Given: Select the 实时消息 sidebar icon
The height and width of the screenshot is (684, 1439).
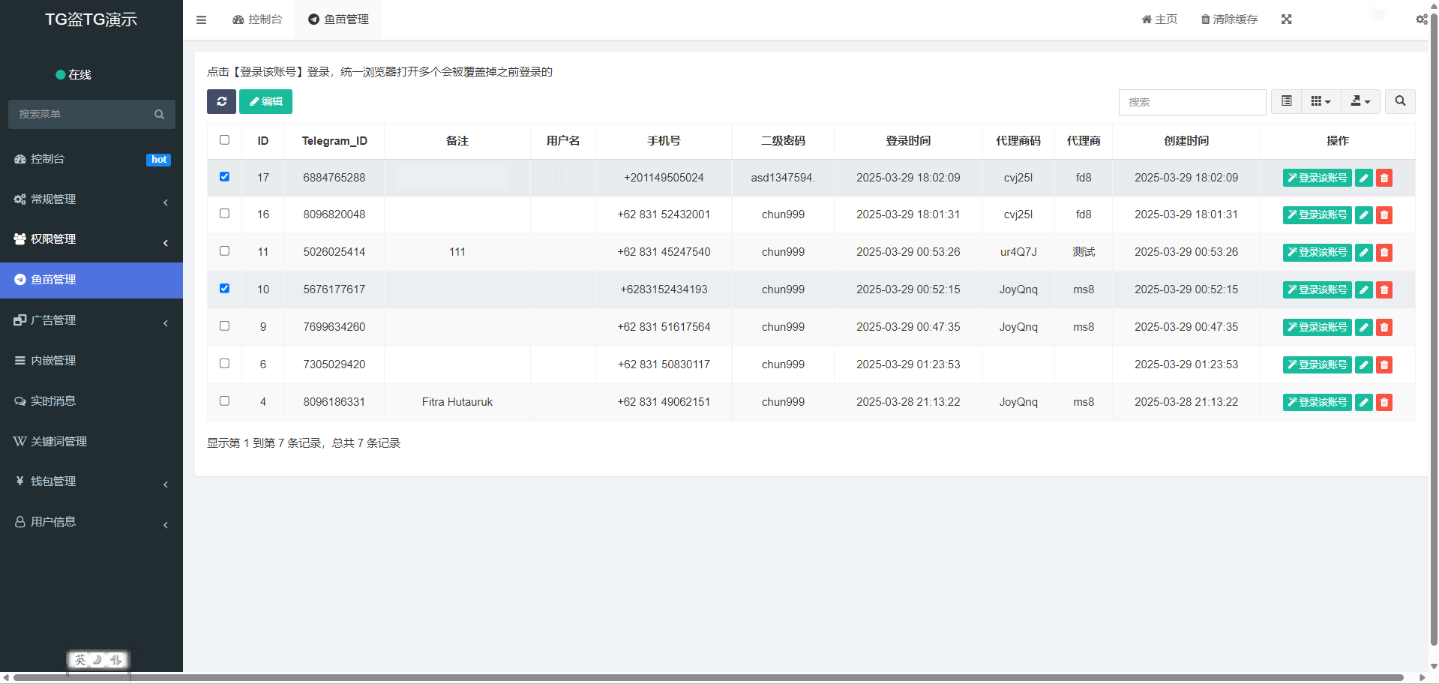Looking at the screenshot, I should 19,400.
